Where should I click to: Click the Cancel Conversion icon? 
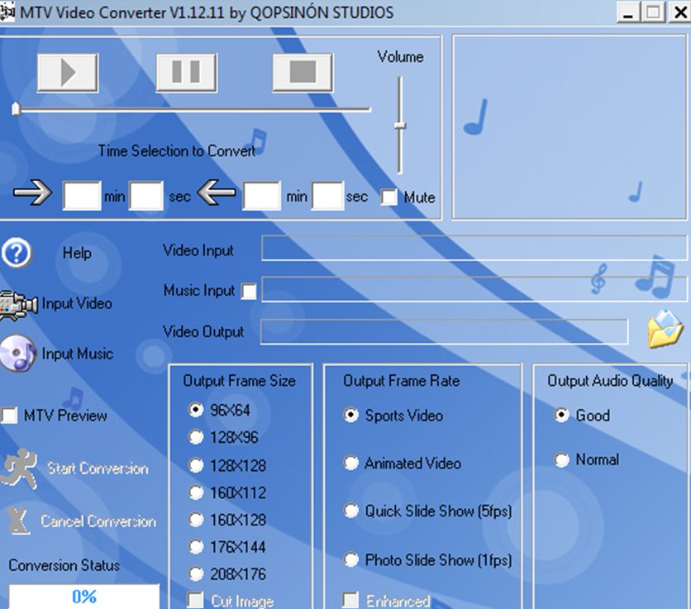(x=18, y=521)
